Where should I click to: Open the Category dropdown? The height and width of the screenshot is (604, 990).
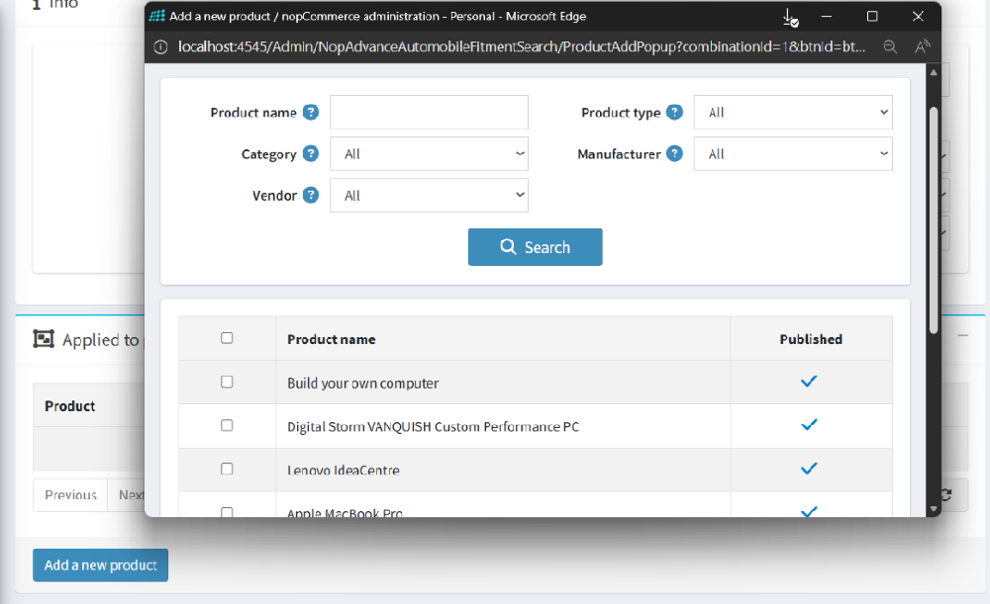point(429,154)
